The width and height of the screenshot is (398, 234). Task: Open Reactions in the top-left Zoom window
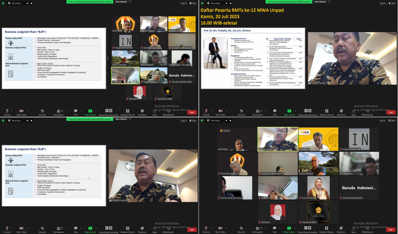(x=142, y=112)
